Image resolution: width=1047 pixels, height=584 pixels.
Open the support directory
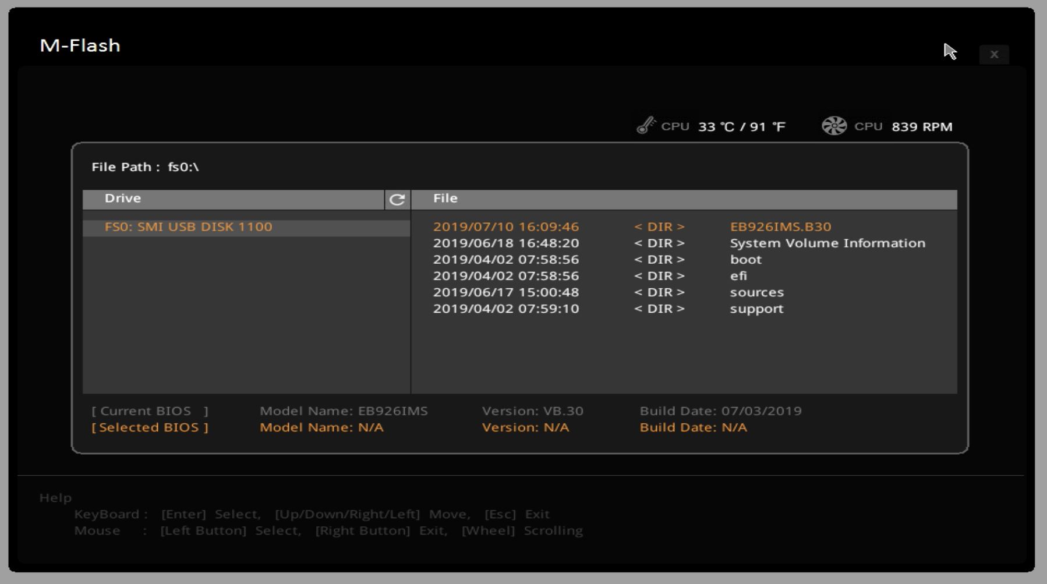tap(756, 309)
